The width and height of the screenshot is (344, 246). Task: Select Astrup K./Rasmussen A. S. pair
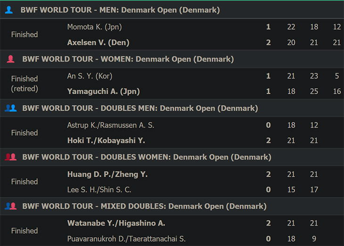111,125
